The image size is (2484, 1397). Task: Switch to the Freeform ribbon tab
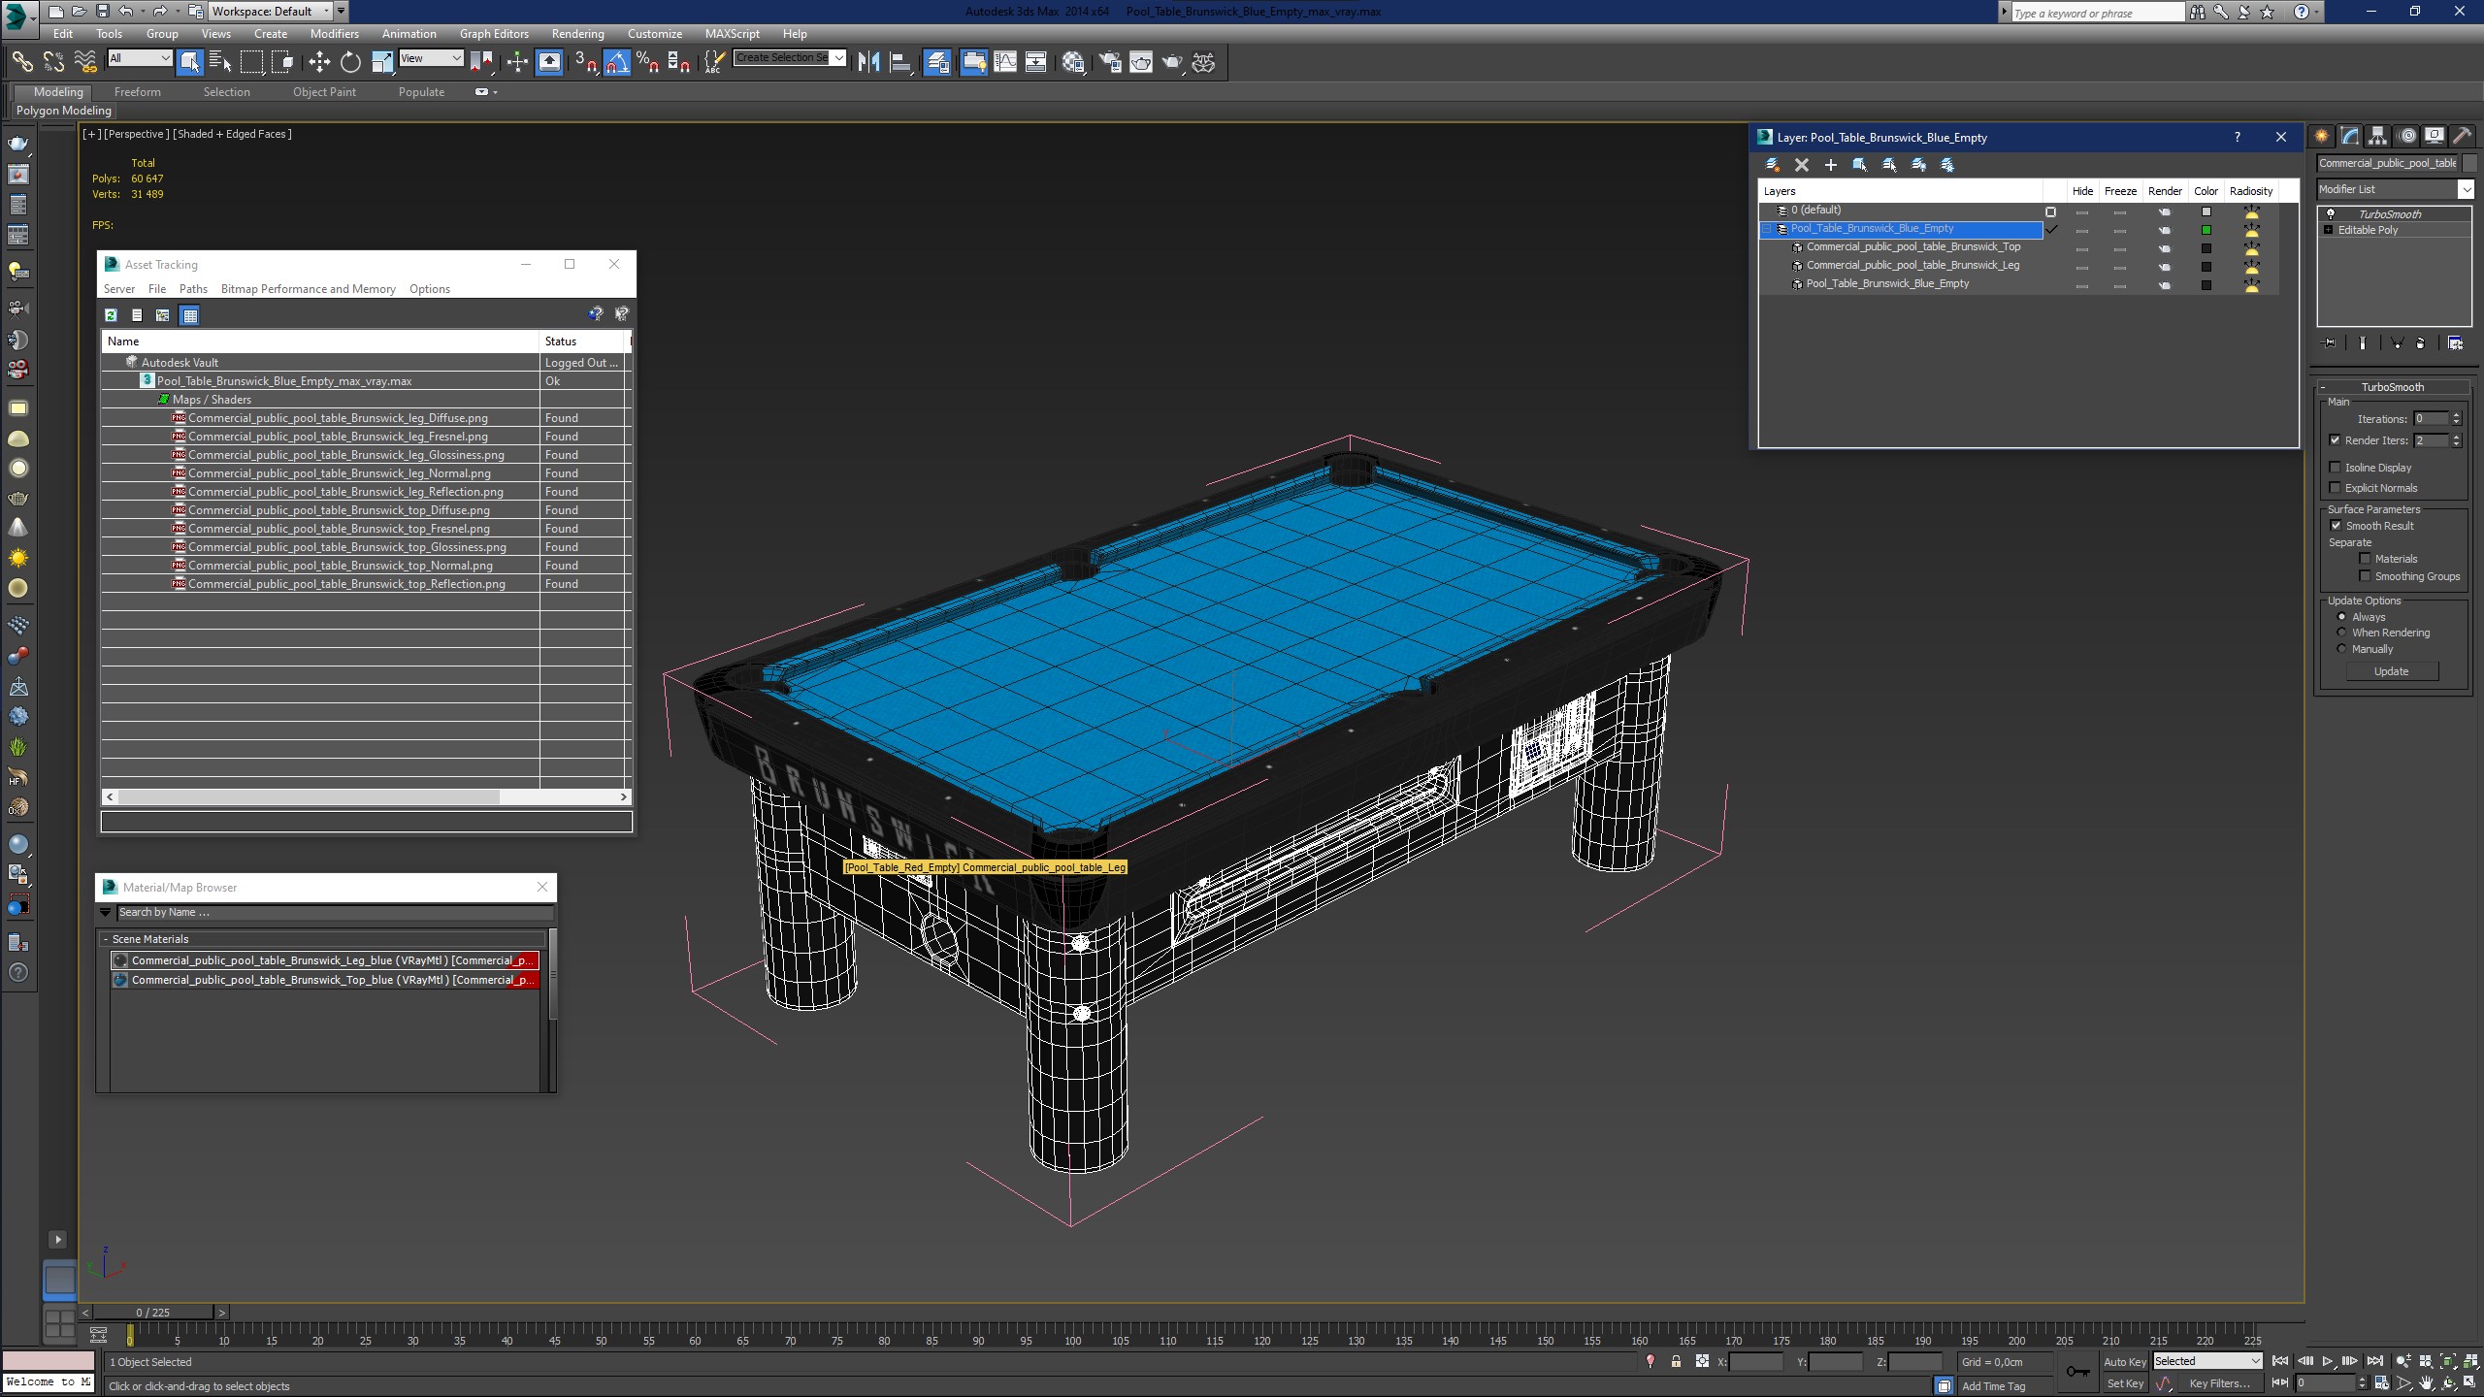pyautogui.click(x=138, y=92)
